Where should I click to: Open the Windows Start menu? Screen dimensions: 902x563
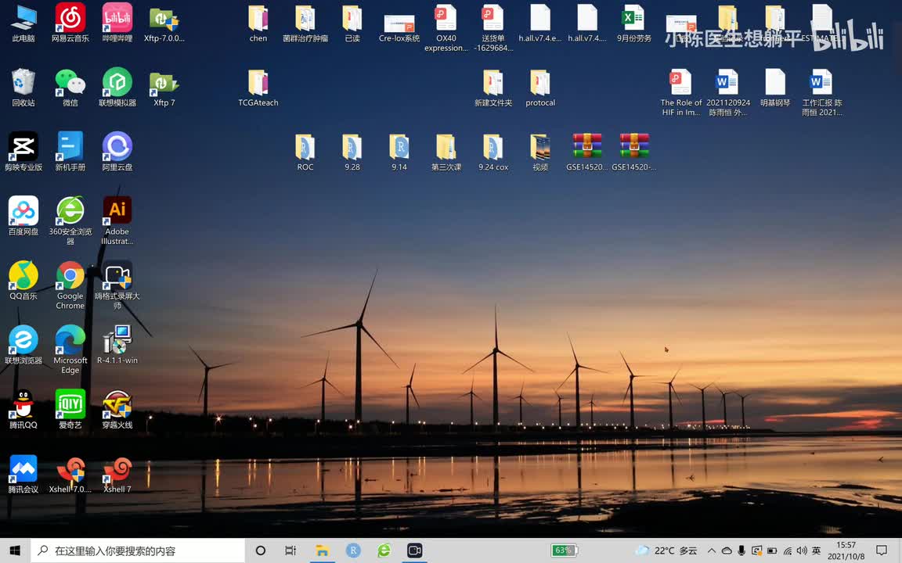click(15, 550)
